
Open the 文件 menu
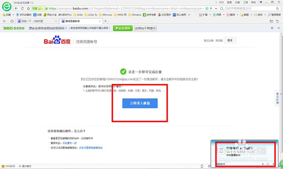pos(221,2)
